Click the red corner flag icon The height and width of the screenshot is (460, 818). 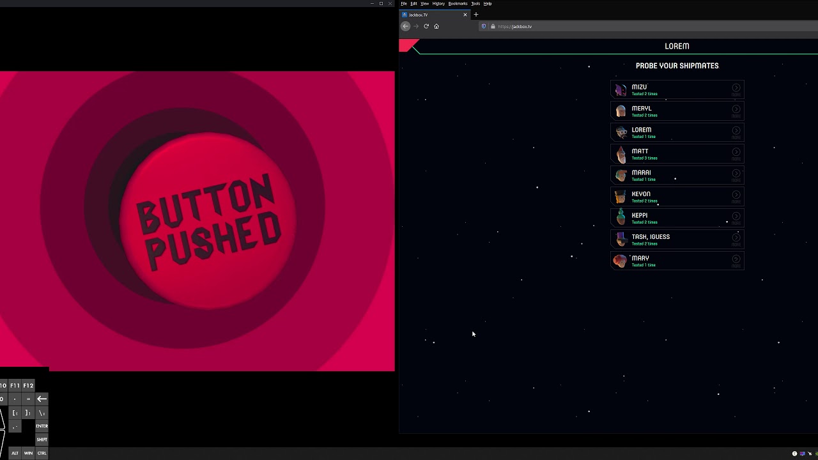tap(408, 45)
